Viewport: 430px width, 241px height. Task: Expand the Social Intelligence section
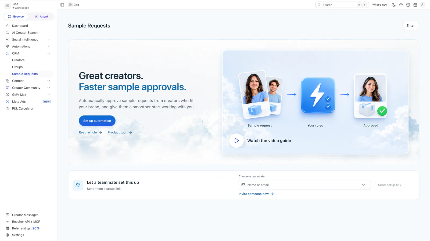tap(28, 40)
